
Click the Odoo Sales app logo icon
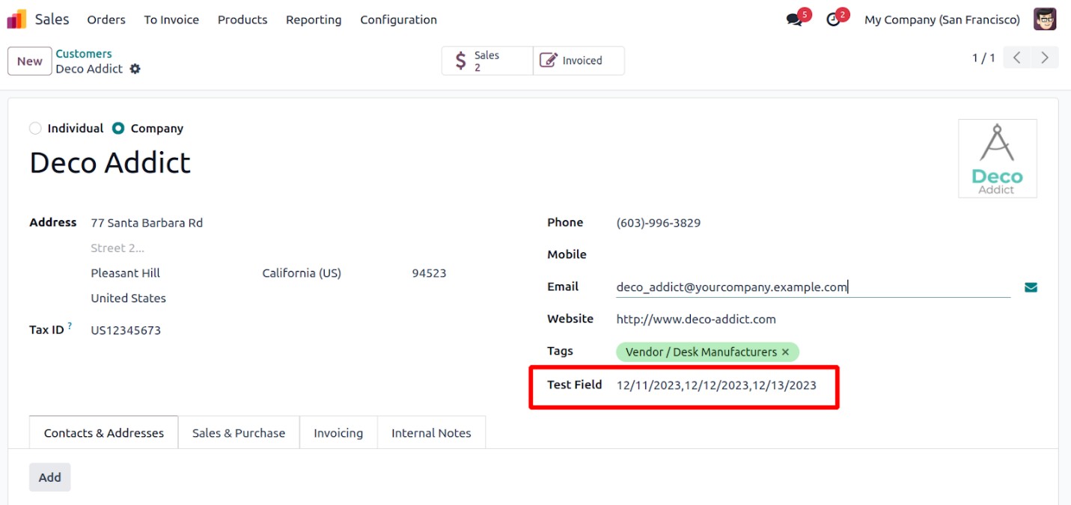[x=16, y=19]
